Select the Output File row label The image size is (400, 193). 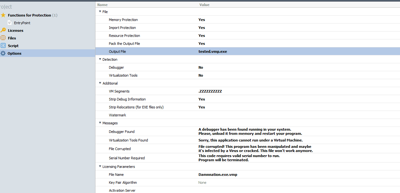(117, 52)
